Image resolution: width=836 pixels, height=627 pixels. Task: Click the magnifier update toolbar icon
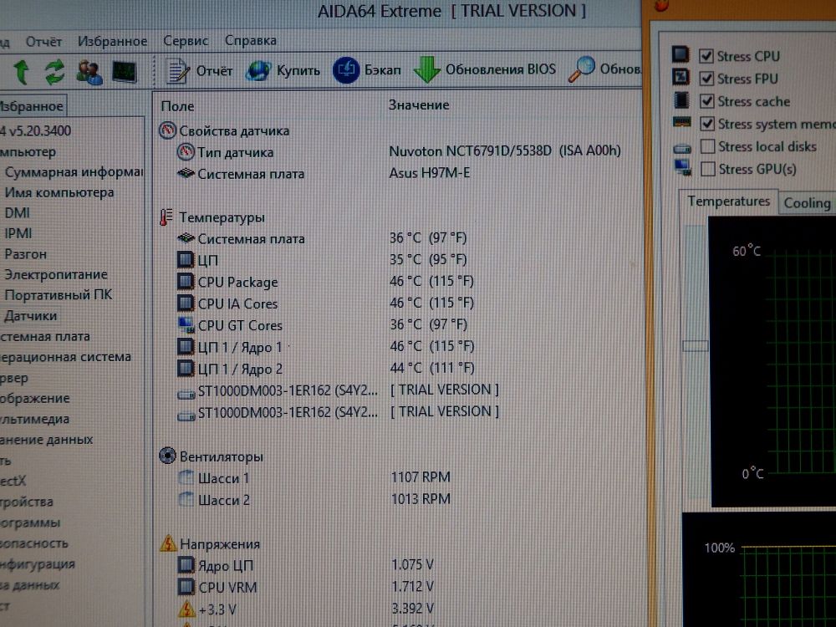(x=581, y=69)
